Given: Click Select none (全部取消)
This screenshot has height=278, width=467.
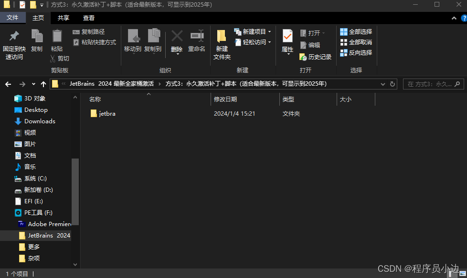Looking at the screenshot, I should click(x=356, y=42).
